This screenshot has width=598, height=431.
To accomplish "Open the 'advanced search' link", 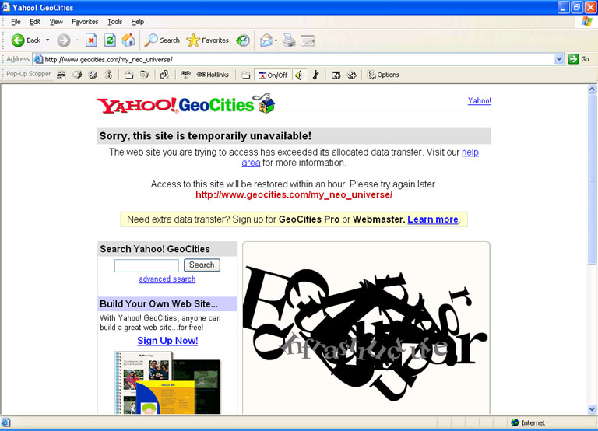I will [x=167, y=279].
